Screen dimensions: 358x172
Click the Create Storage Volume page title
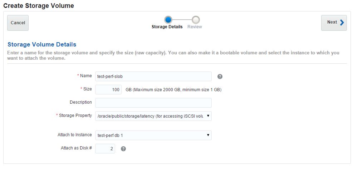[x=39, y=6]
